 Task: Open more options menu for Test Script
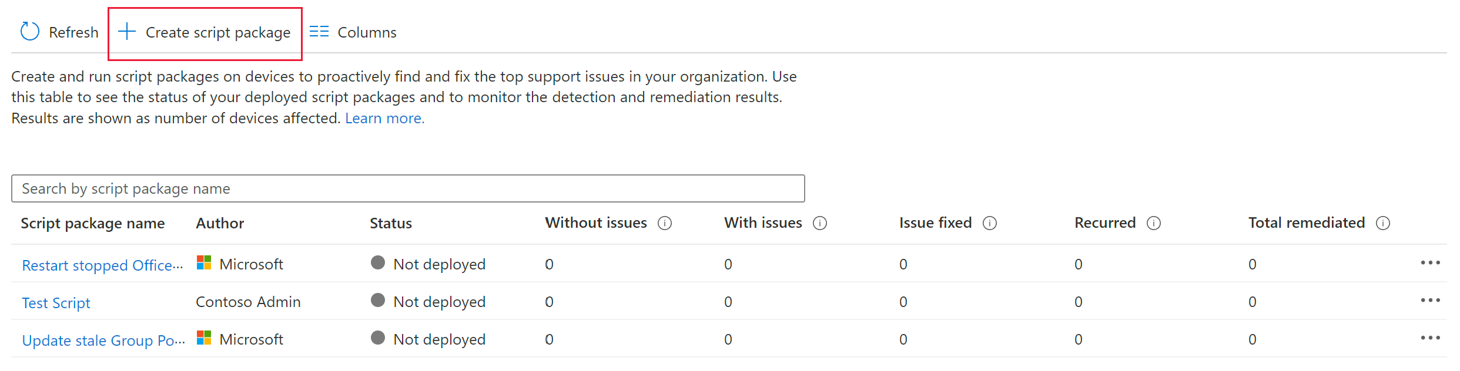tap(1430, 301)
